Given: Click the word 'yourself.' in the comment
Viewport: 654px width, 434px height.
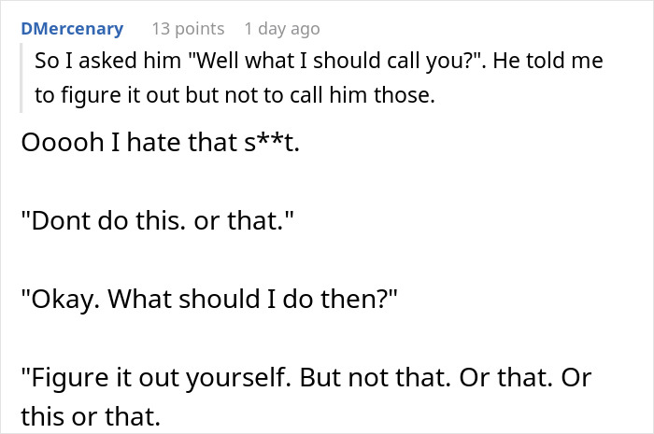Looking at the screenshot, I should coord(238,378).
